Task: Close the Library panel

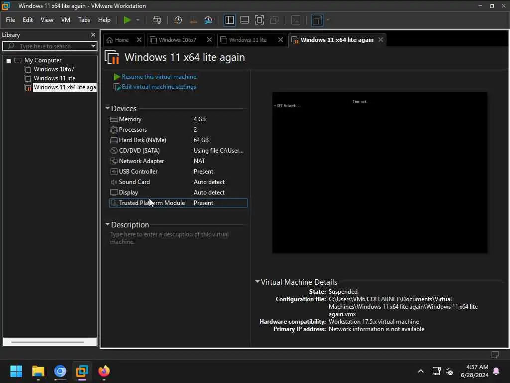Action: (x=93, y=34)
